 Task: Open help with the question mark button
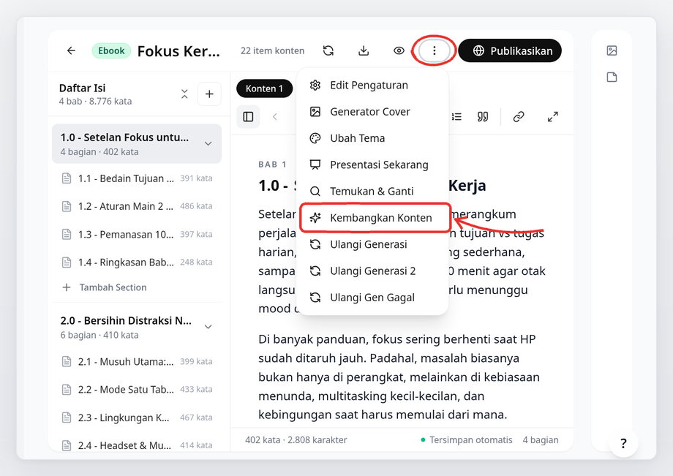623,443
